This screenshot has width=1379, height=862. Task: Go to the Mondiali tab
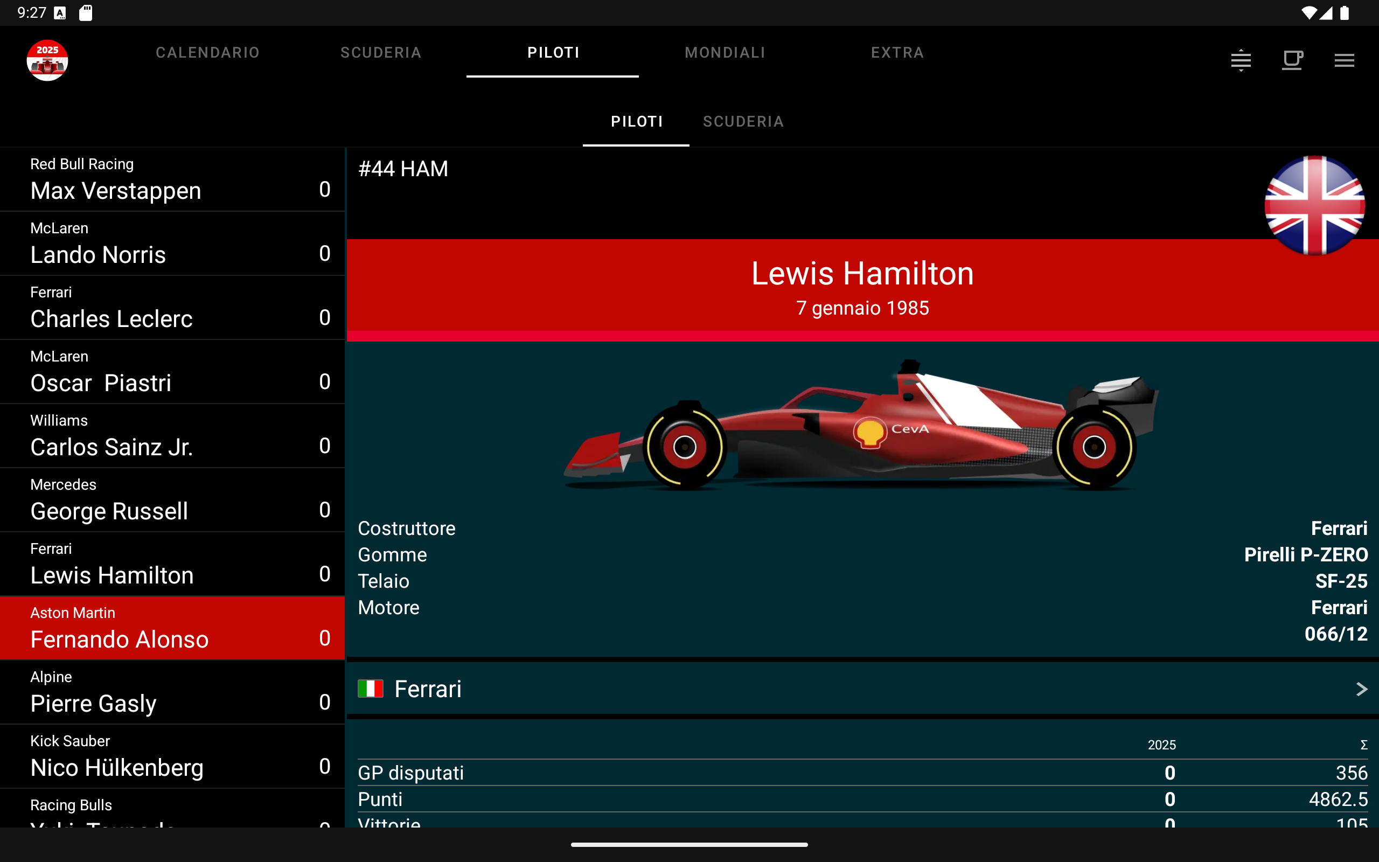point(725,52)
